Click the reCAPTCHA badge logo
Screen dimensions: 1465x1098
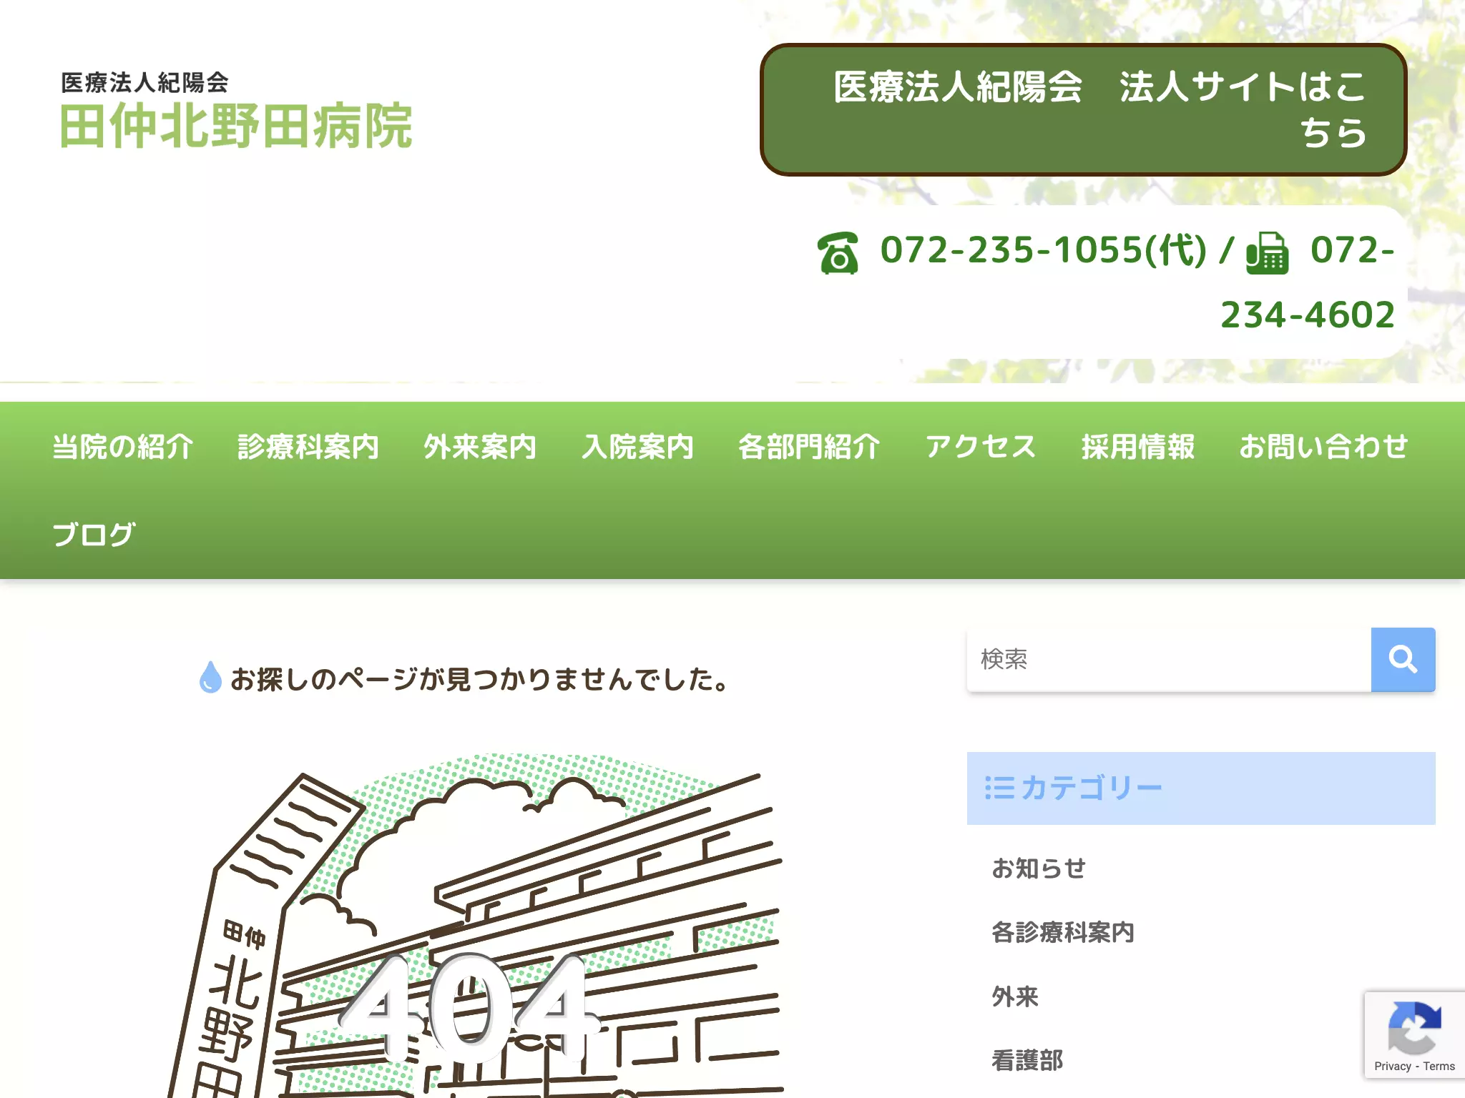click(1414, 1027)
